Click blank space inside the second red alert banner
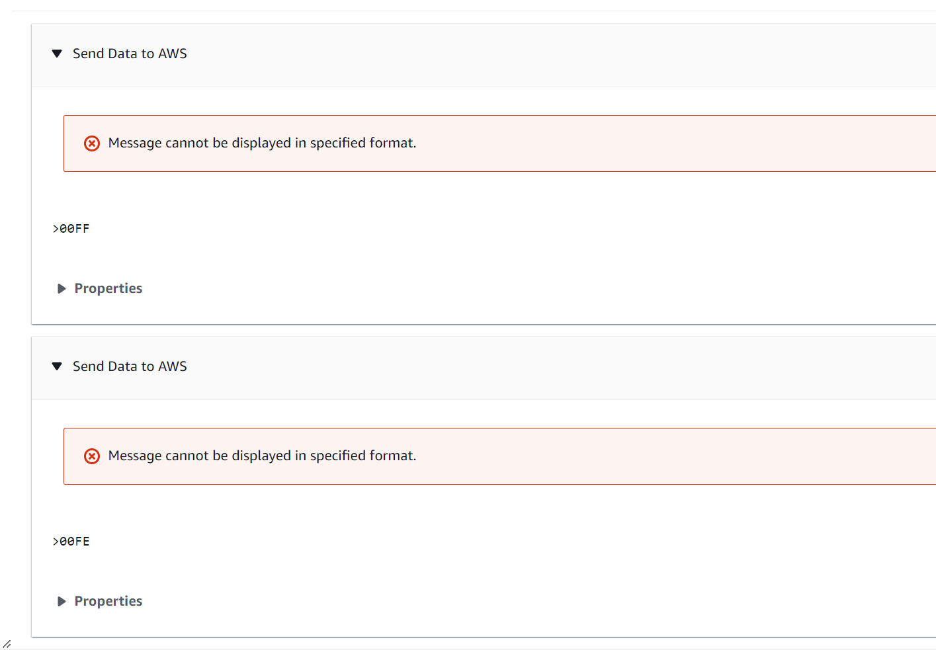This screenshot has width=936, height=650. [661, 456]
